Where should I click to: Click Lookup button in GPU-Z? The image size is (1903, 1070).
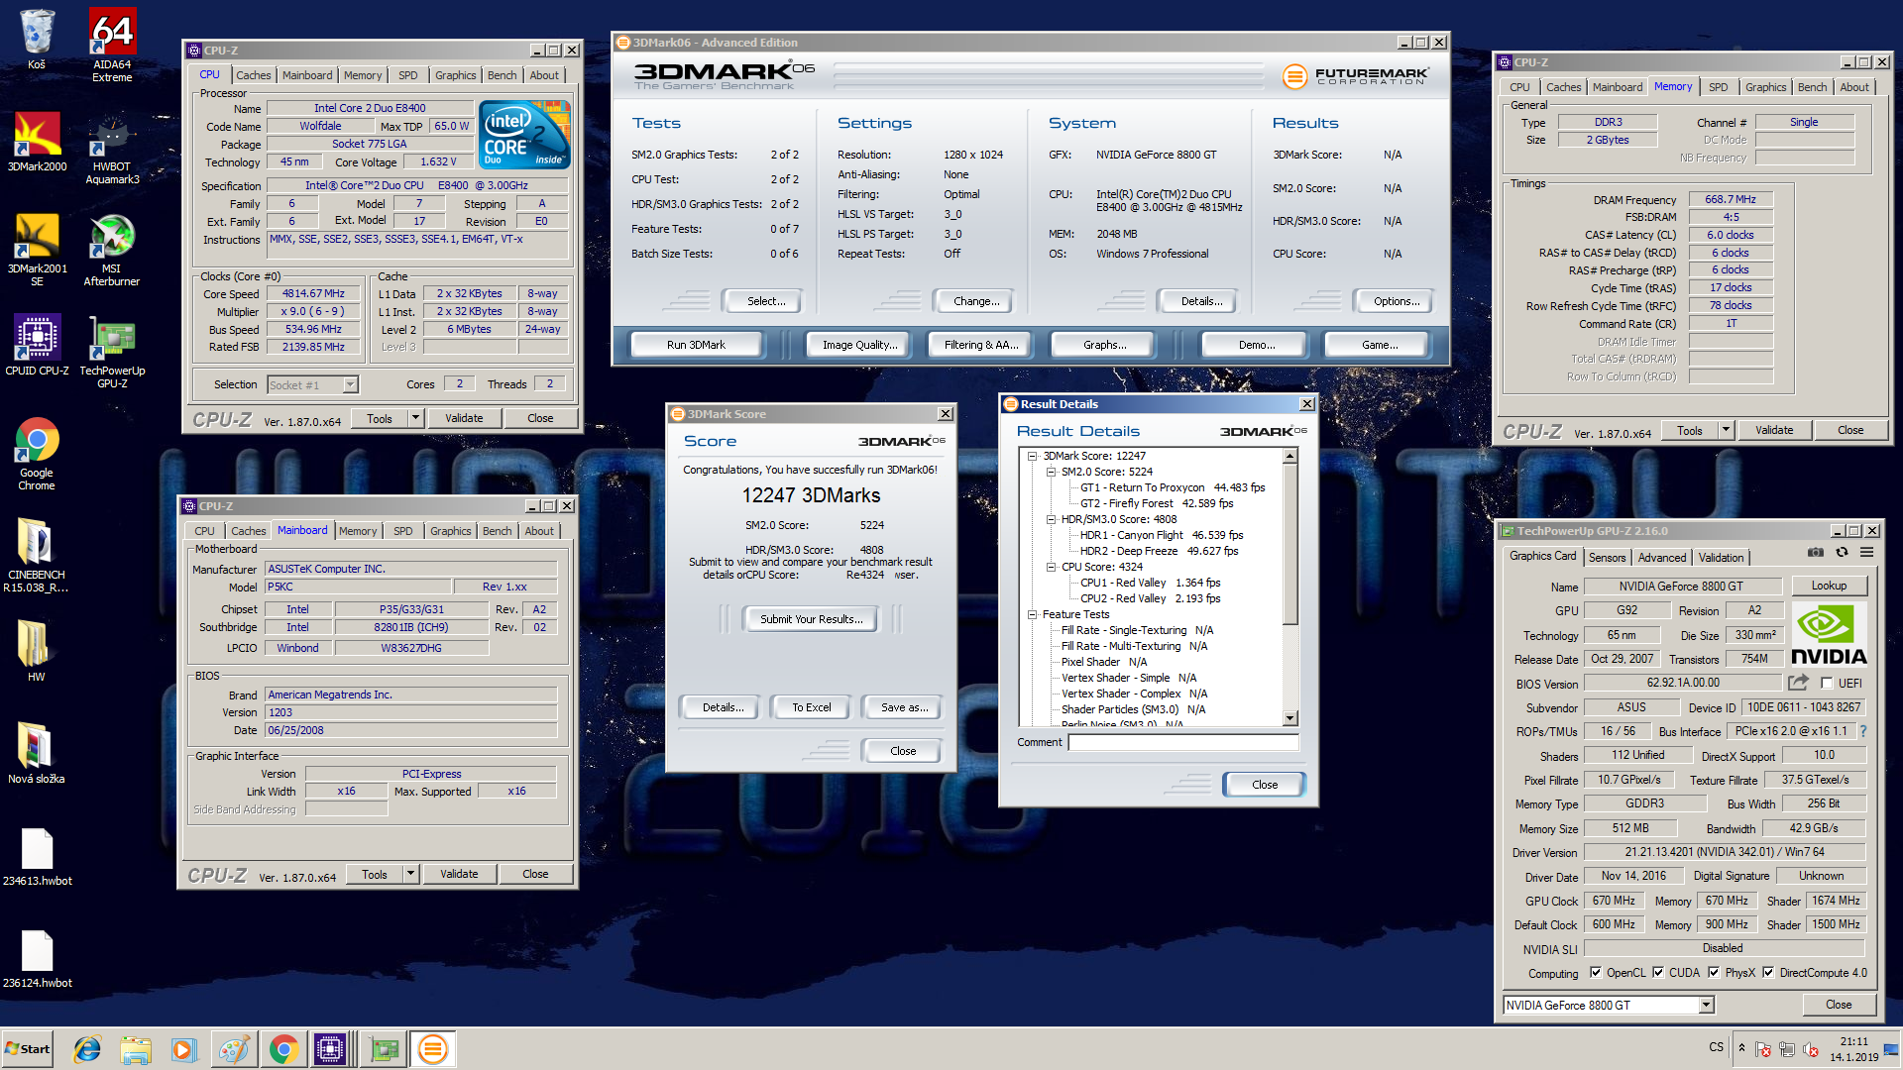pos(1829,586)
